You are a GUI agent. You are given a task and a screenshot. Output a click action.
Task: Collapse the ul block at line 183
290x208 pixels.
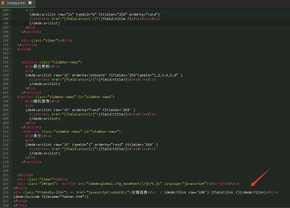(10, 10)
